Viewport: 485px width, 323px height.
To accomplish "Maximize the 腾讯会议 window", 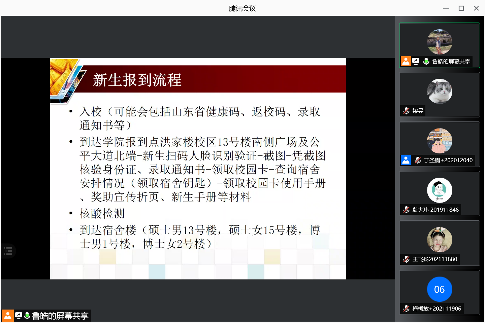I will (461, 8).
